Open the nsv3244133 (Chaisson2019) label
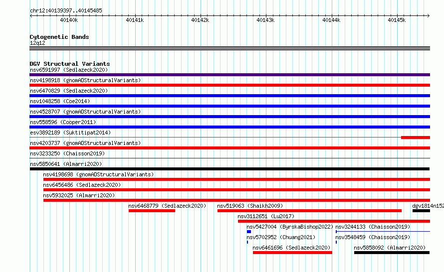444x272 pixels. 373,227
